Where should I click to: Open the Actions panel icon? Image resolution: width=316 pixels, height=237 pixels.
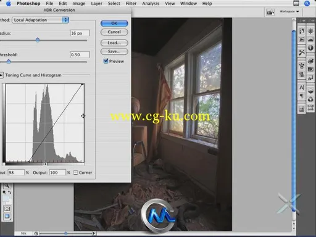(x=302, y=39)
